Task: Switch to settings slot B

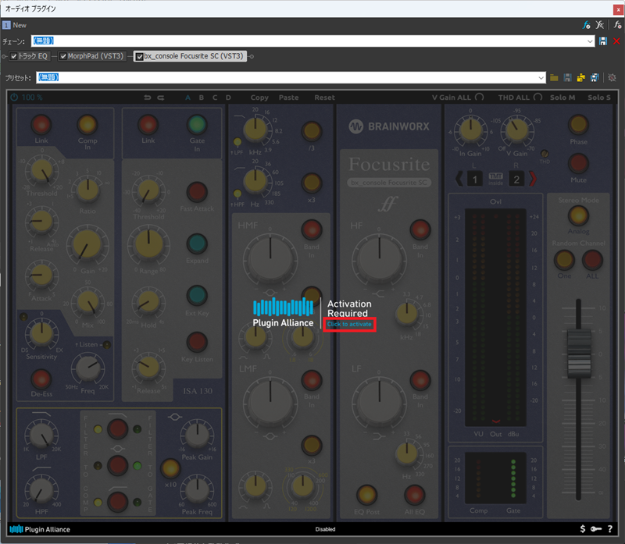Action: click(202, 98)
